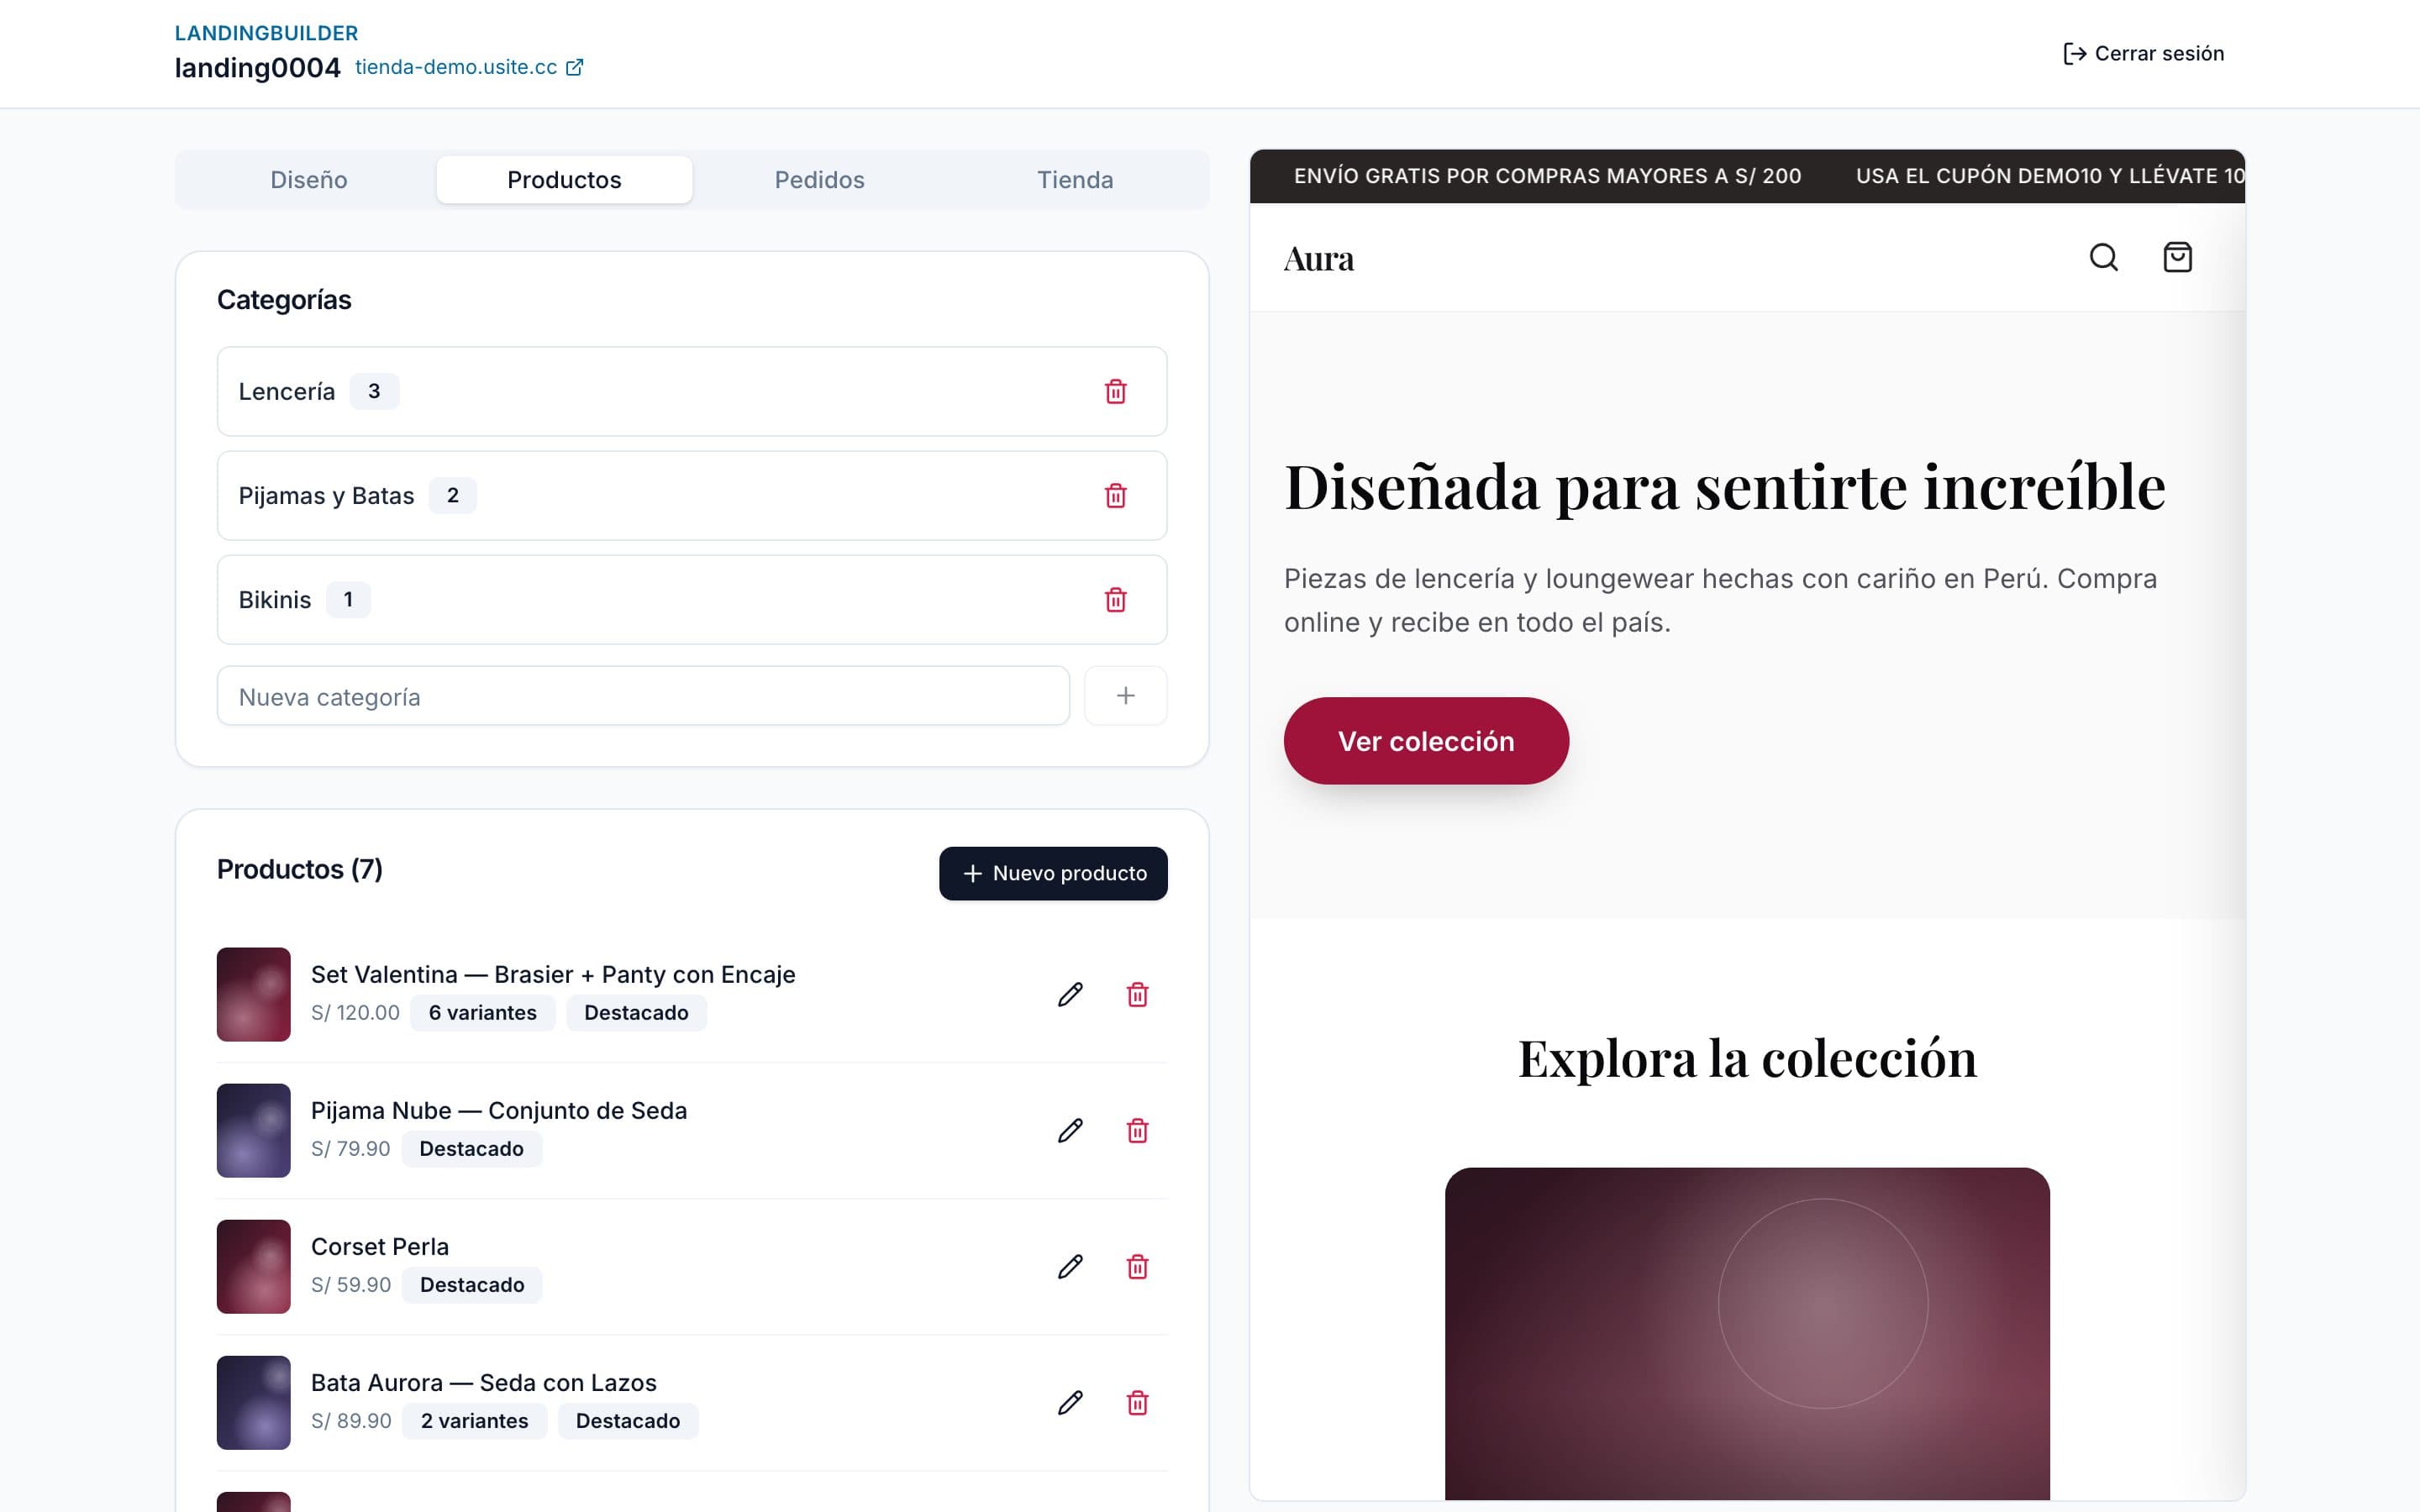Click the Categorías heading
The image size is (2420, 1512).
[284, 300]
